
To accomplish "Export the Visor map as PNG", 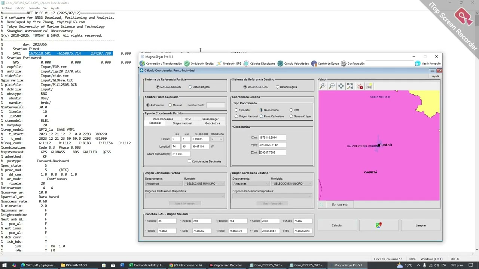I will [369, 86].
